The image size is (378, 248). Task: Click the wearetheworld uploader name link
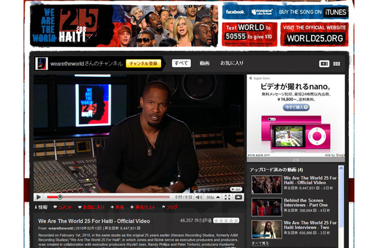pyautogui.click(x=61, y=228)
